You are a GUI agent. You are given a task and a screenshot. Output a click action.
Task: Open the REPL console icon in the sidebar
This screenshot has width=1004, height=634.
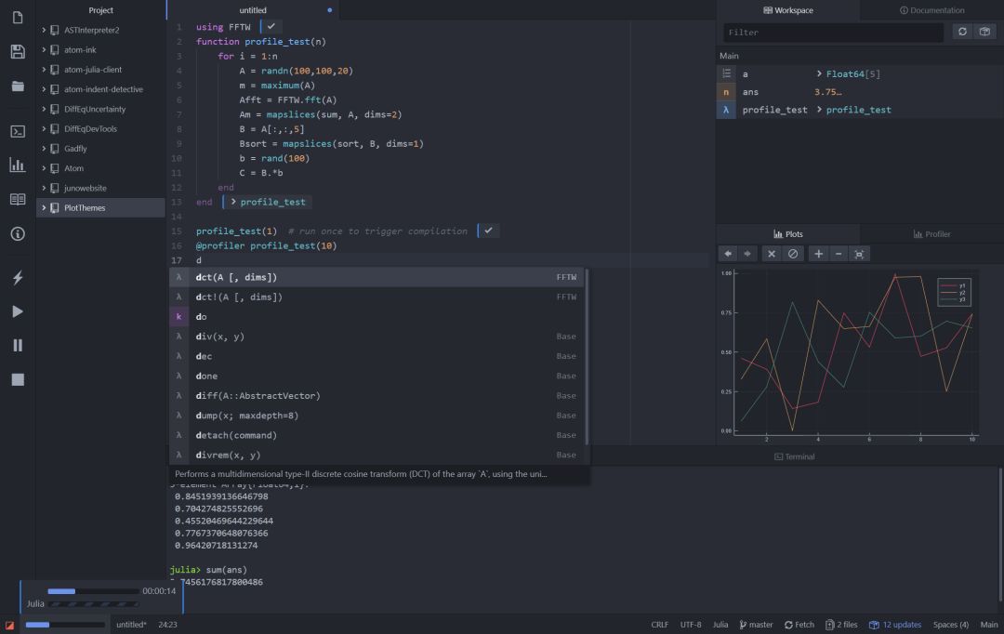(18, 131)
